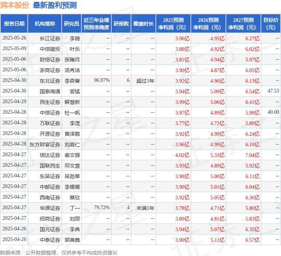Click the 润本股份 stock name title
The height and width of the screenshot is (256, 281).
[15, 5]
